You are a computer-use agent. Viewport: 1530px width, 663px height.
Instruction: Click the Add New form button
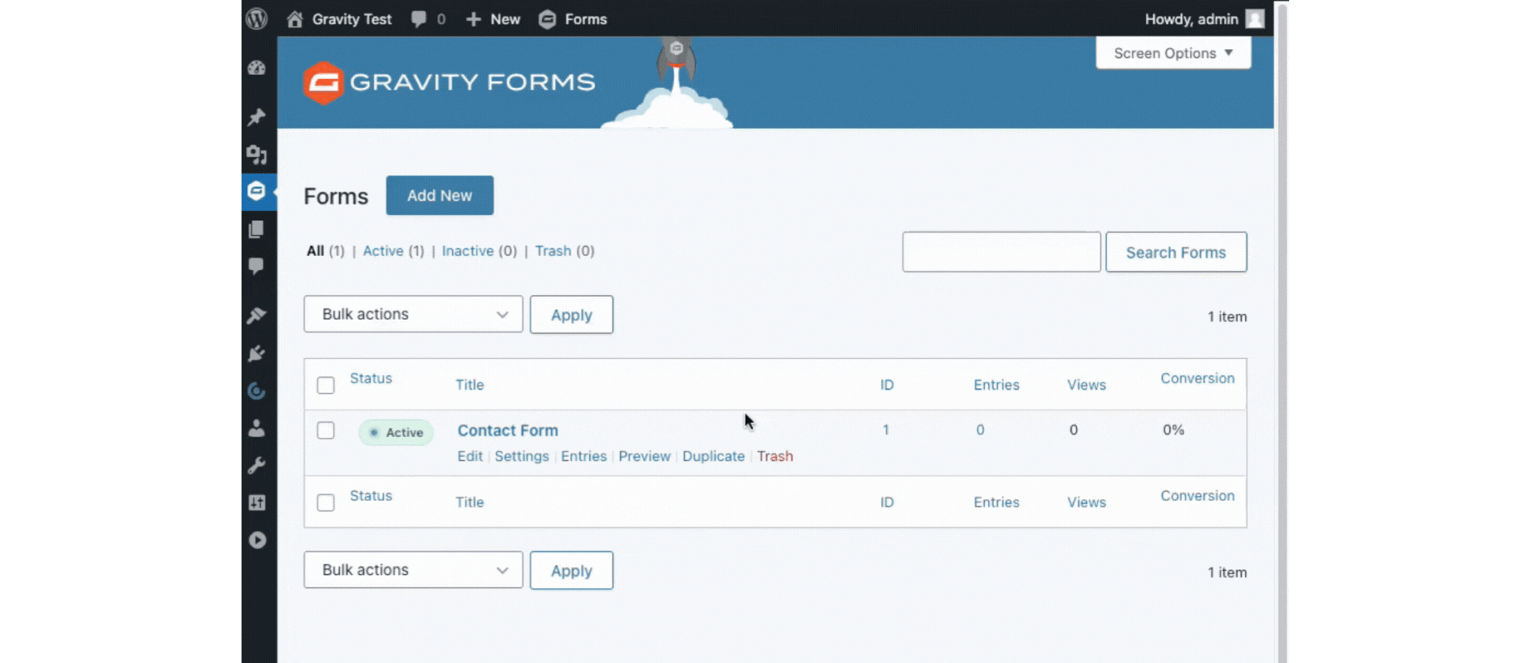tap(440, 196)
